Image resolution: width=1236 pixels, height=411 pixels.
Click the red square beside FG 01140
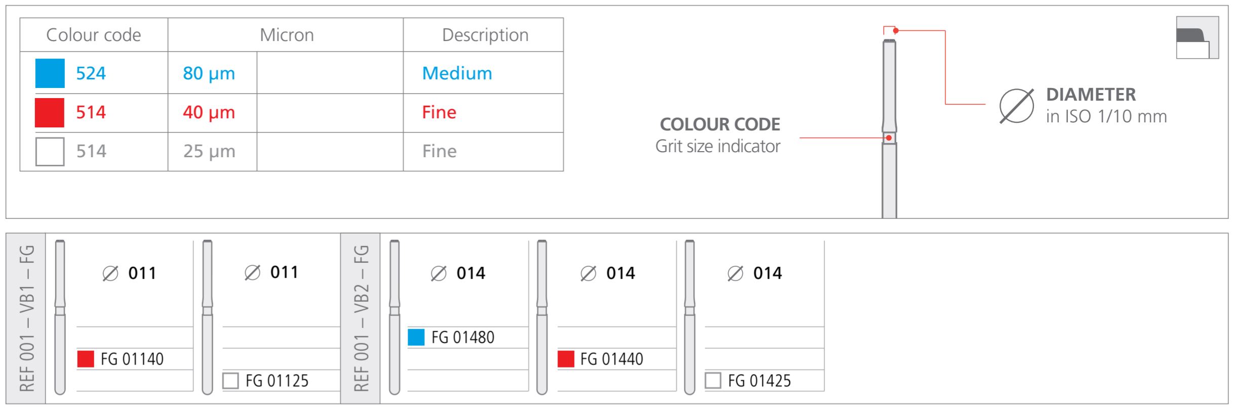(86, 359)
